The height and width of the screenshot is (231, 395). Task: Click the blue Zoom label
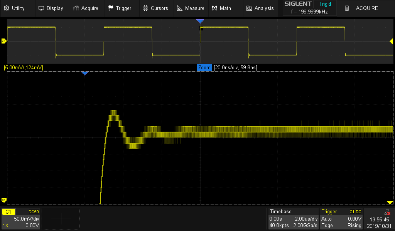[204, 68]
